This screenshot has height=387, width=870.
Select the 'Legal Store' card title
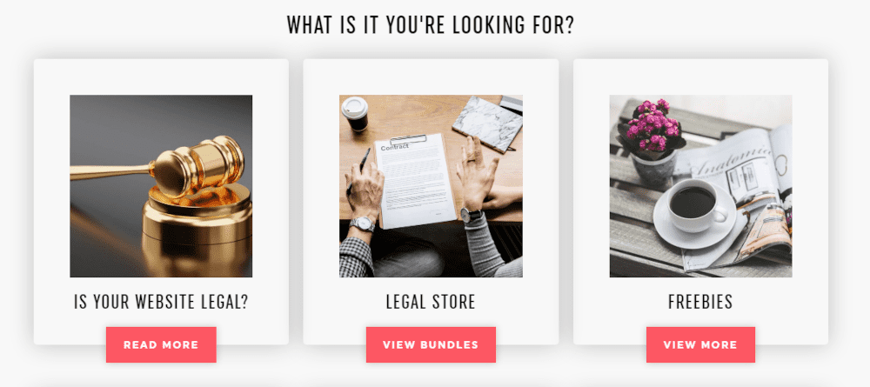[431, 302]
